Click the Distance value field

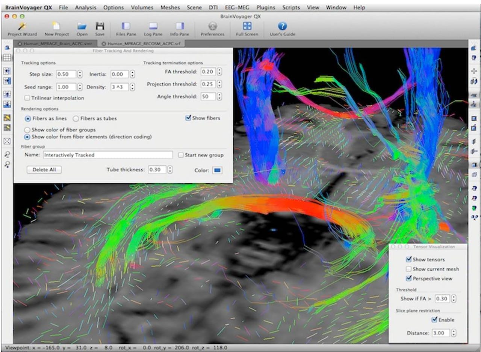pos(440,333)
